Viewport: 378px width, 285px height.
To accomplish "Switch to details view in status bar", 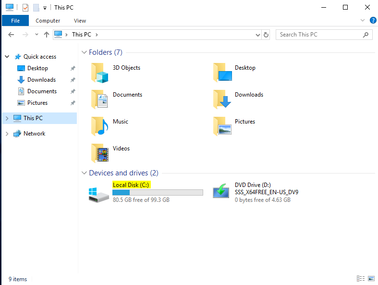I will (x=361, y=278).
